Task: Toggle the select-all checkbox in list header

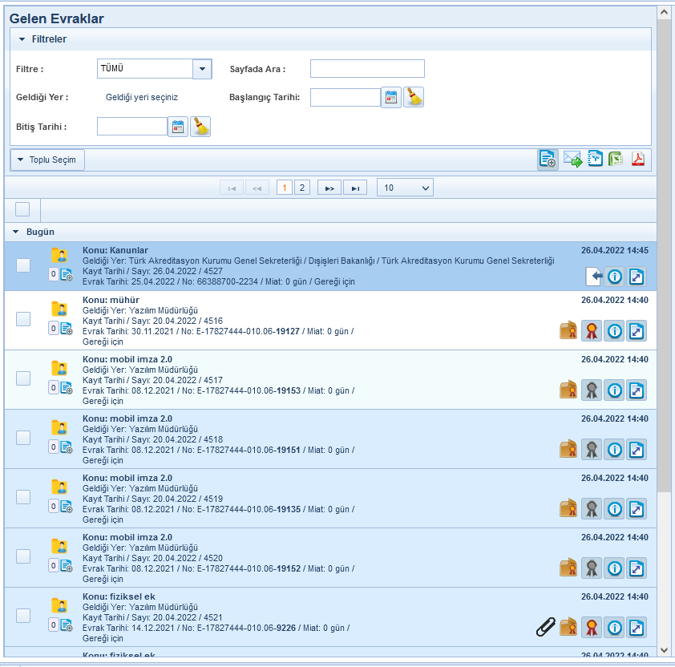Action: (22, 209)
